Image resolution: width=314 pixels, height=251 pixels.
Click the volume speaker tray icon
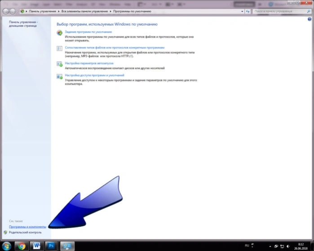click(288, 246)
